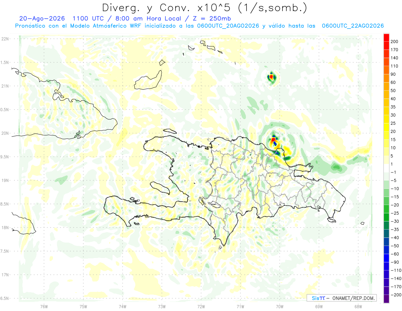Image resolution: width=402 pixels, height=311 pixels.
Task: Click the legend swatch between -170 and -200
Action: click(386, 291)
